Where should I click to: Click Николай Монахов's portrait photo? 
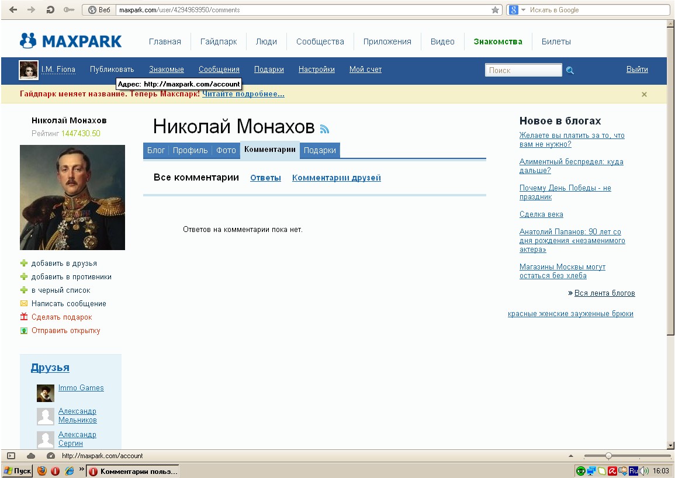[x=72, y=198]
